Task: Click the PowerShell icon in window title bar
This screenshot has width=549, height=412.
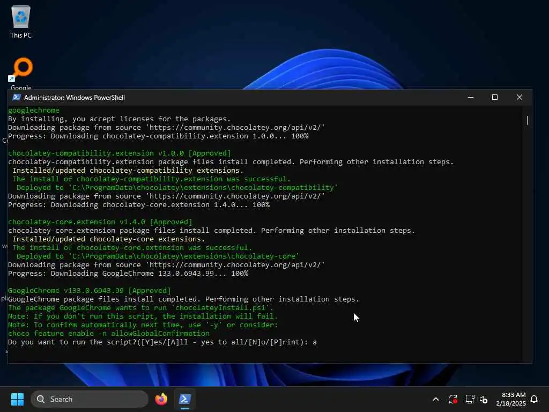Action: tap(17, 98)
